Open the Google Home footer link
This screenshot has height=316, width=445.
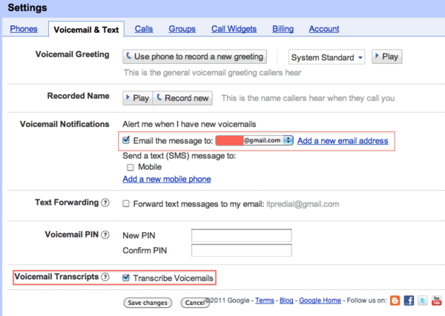click(x=320, y=300)
